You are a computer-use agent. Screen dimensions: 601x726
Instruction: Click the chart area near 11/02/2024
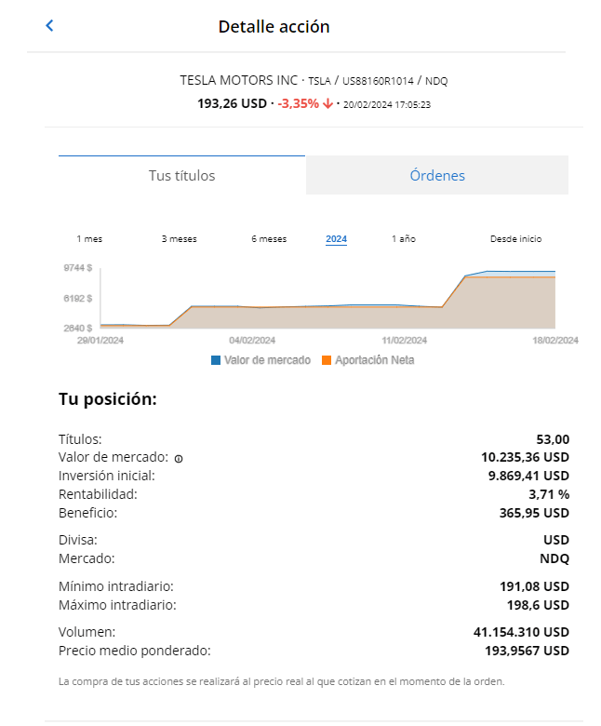click(x=405, y=317)
